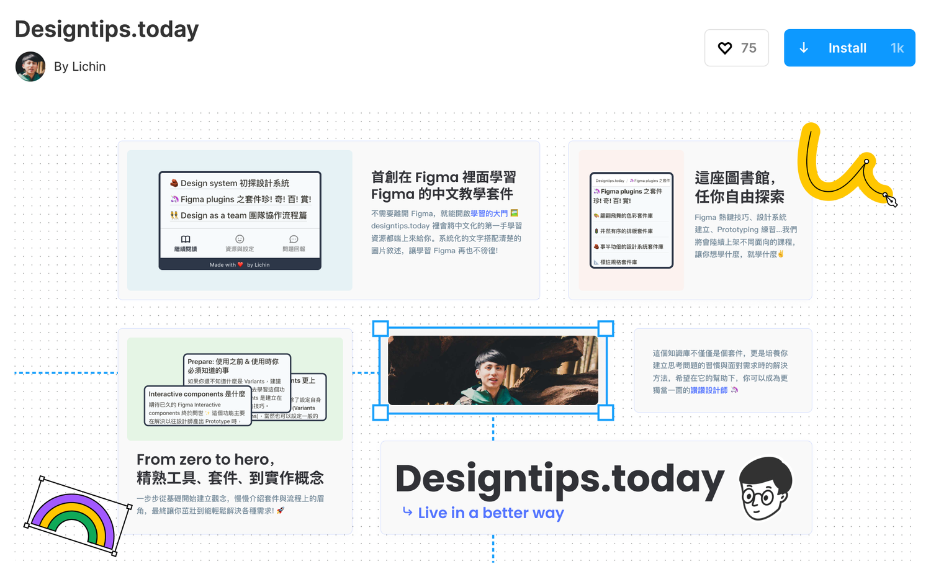The width and height of the screenshot is (931, 587).
Task: Open Lichin's author avatar
Action: coord(30,66)
